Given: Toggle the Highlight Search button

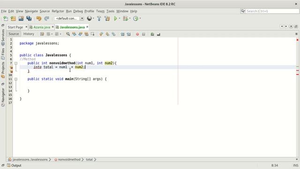Looking at the screenshot, I should point(86,34).
